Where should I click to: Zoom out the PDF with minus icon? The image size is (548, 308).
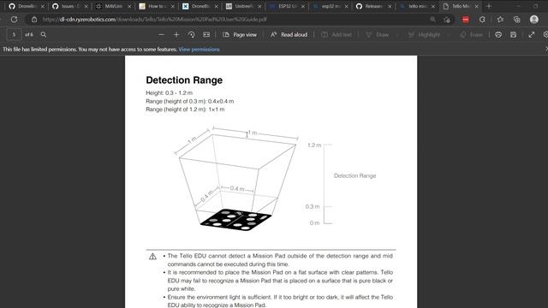pyautogui.click(x=161, y=34)
